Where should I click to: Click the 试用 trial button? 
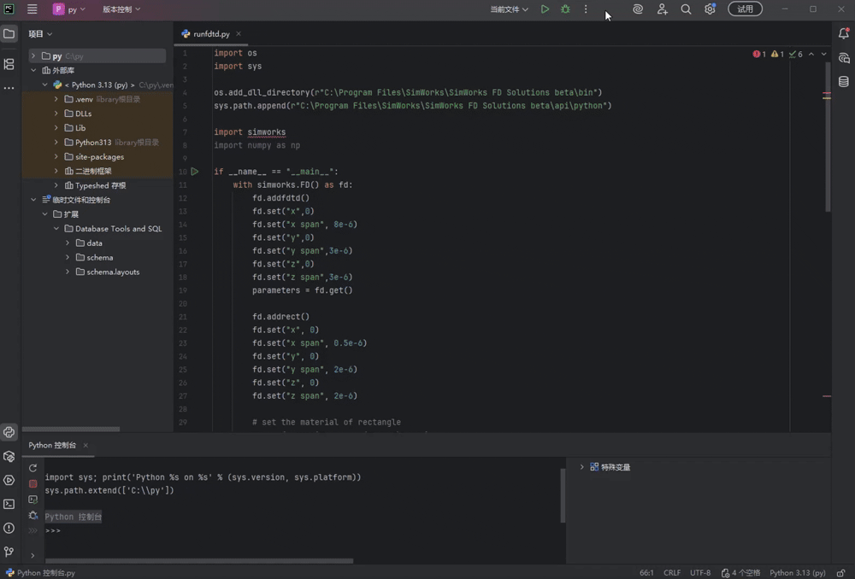(745, 9)
